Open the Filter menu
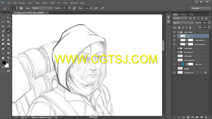The height and width of the screenshot is (119, 212). pos(52,3)
